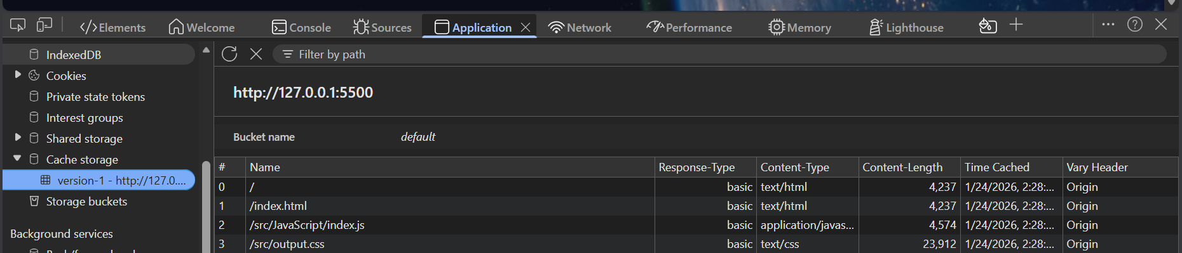Open the three-dot customize DevTools menu
1182x253 pixels.
coord(1108,24)
